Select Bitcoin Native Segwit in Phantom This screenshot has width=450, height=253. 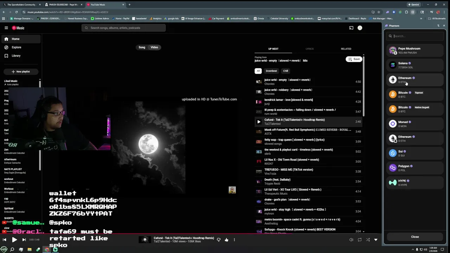pos(415,109)
